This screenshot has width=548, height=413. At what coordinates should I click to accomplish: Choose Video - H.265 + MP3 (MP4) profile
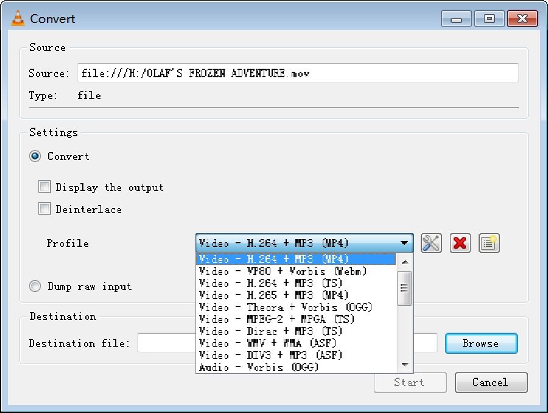pyautogui.click(x=297, y=296)
